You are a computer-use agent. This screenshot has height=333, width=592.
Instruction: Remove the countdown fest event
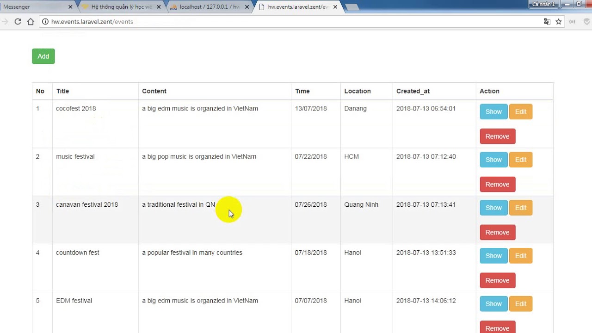[498, 281]
